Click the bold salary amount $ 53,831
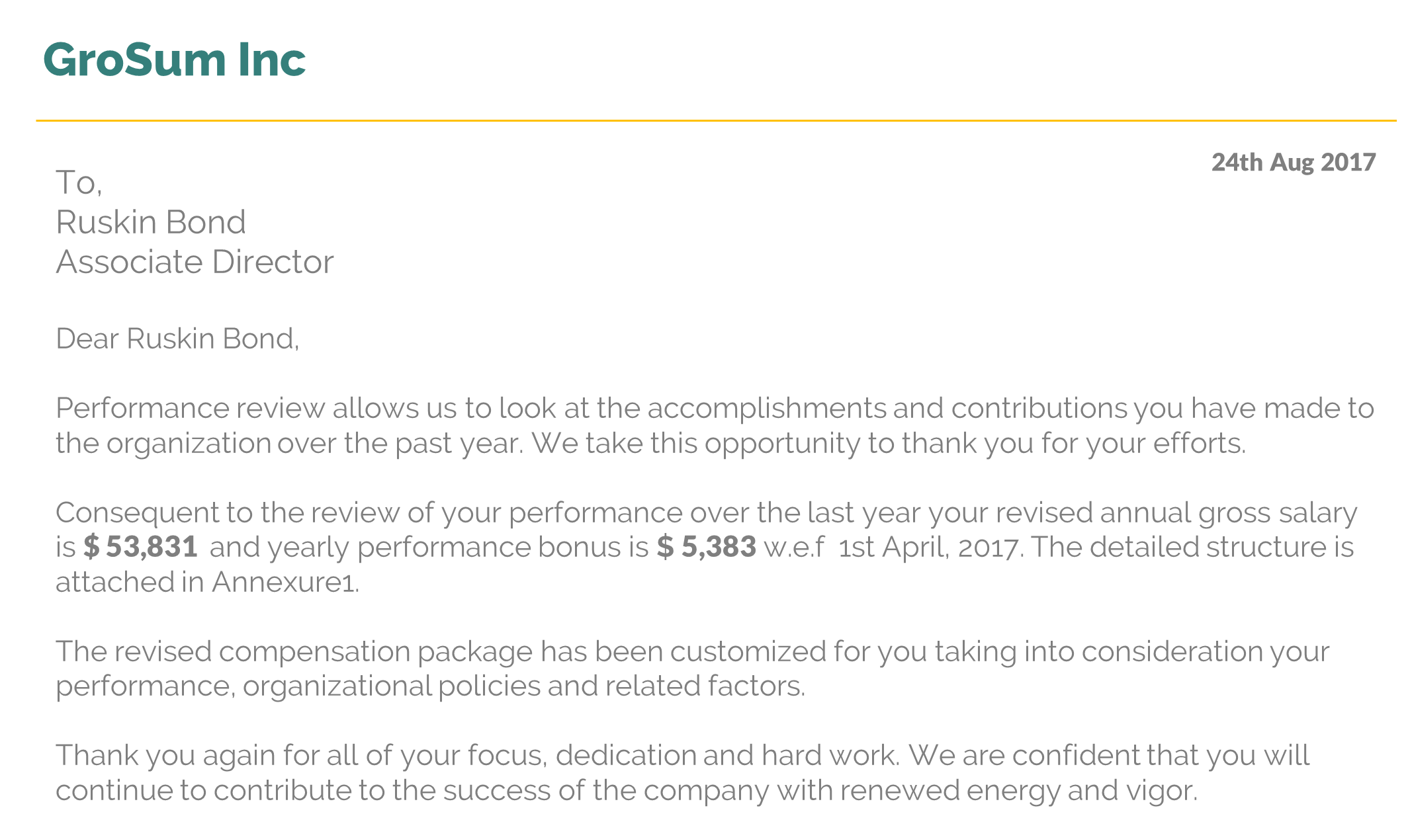 pos(140,547)
